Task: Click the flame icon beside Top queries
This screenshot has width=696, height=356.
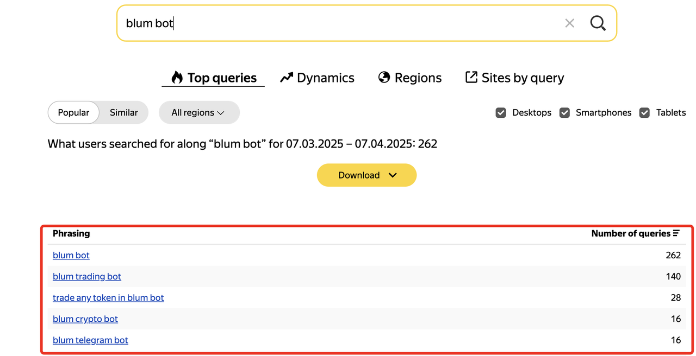Action: (x=177, y=78)
